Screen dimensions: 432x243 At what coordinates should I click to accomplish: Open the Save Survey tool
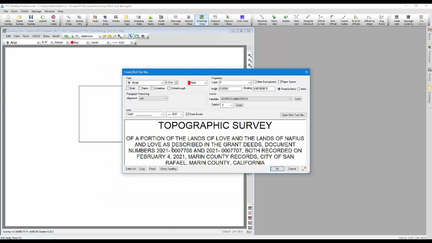pos(31,20)
